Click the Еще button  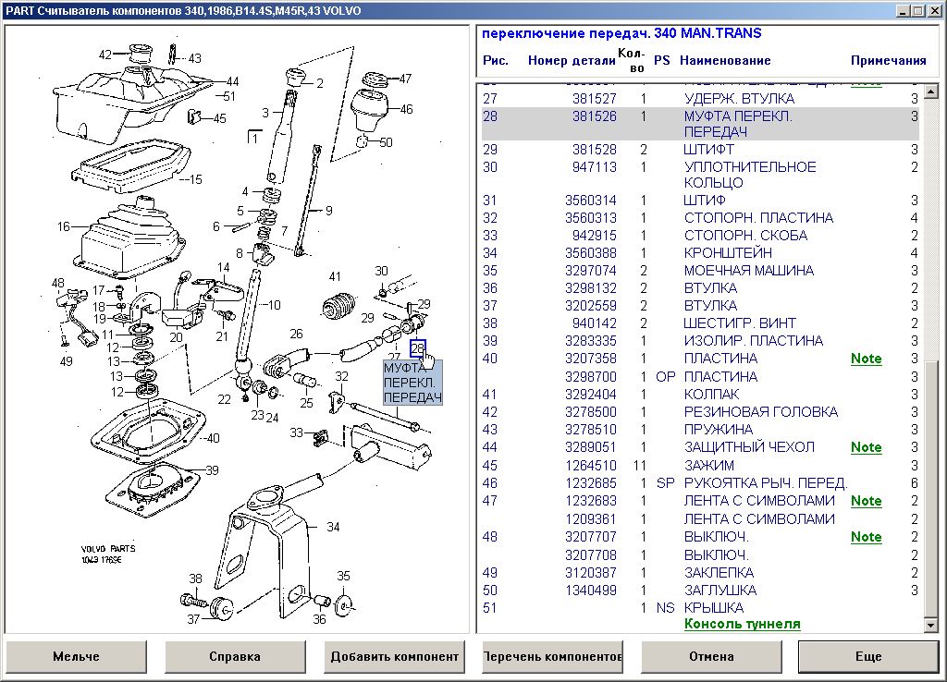click(867, 656)
